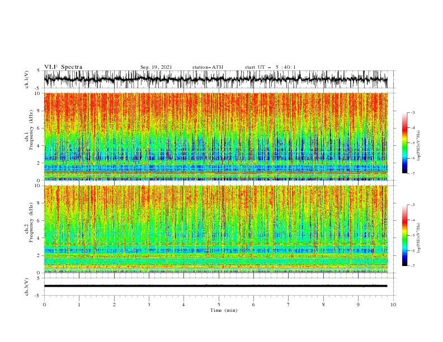This screenshot has height=342, width=443.
Task: Click the "10" kHz tick on ch.1 axis
Action: tap(38, 93)
